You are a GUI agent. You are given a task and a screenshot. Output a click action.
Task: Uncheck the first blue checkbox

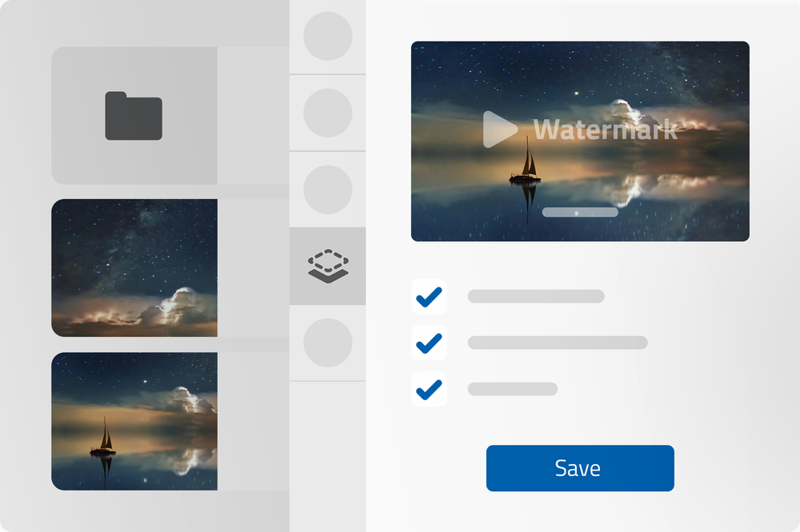pyautogui.click(x=429, y=296)
